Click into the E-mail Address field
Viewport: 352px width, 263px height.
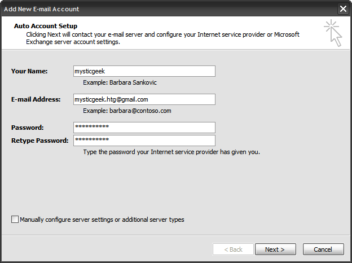(x=144, y=99)
